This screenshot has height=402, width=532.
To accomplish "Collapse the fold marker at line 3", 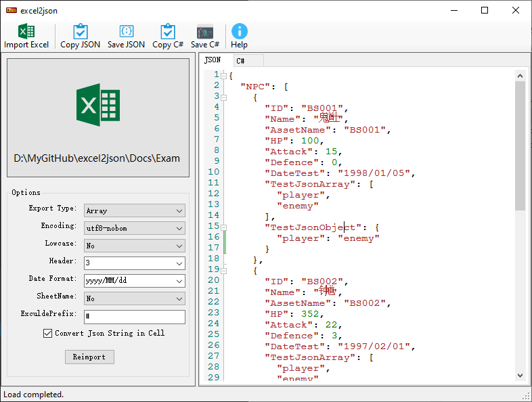I will pyautogui.click(x=223, y=97).
